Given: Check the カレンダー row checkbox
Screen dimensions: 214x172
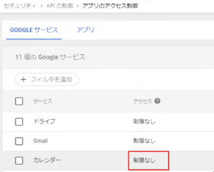Looking at the screenshot, I should (x=19, y=161).
